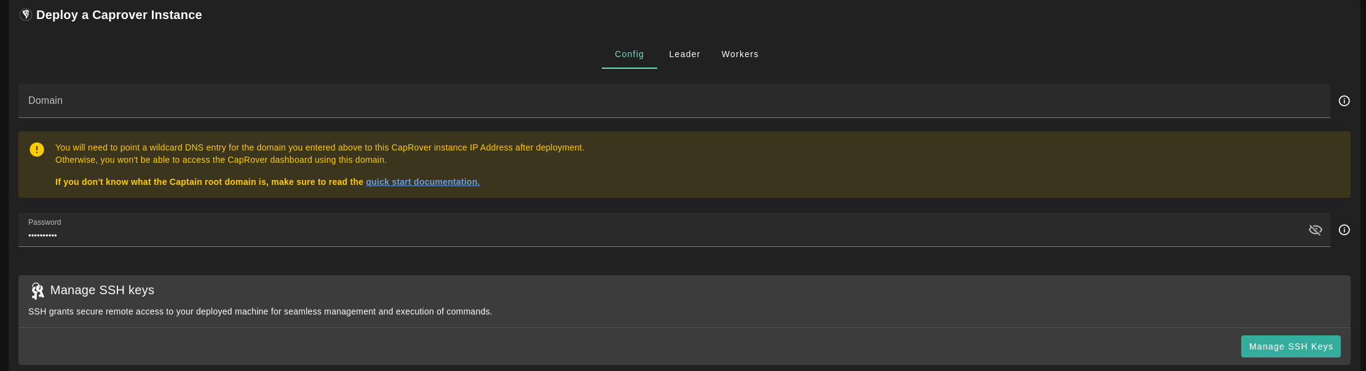Follow the quick start documentation link
The width and height of the screenshot is (1366, 371).
point(422,182)
